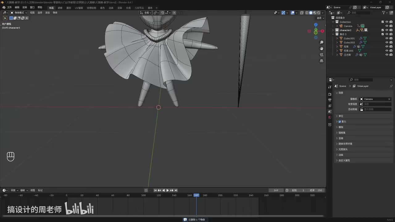Viewport: 395px width, 222px height.
Task: Toggle viewport overlays display button
Action: (x=292, y=13)
